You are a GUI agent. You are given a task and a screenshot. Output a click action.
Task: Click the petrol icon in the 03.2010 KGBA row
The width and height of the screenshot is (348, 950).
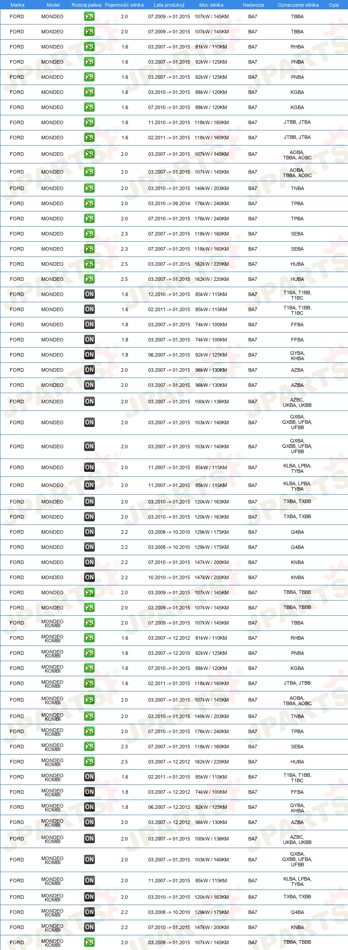tap(89, 92)
